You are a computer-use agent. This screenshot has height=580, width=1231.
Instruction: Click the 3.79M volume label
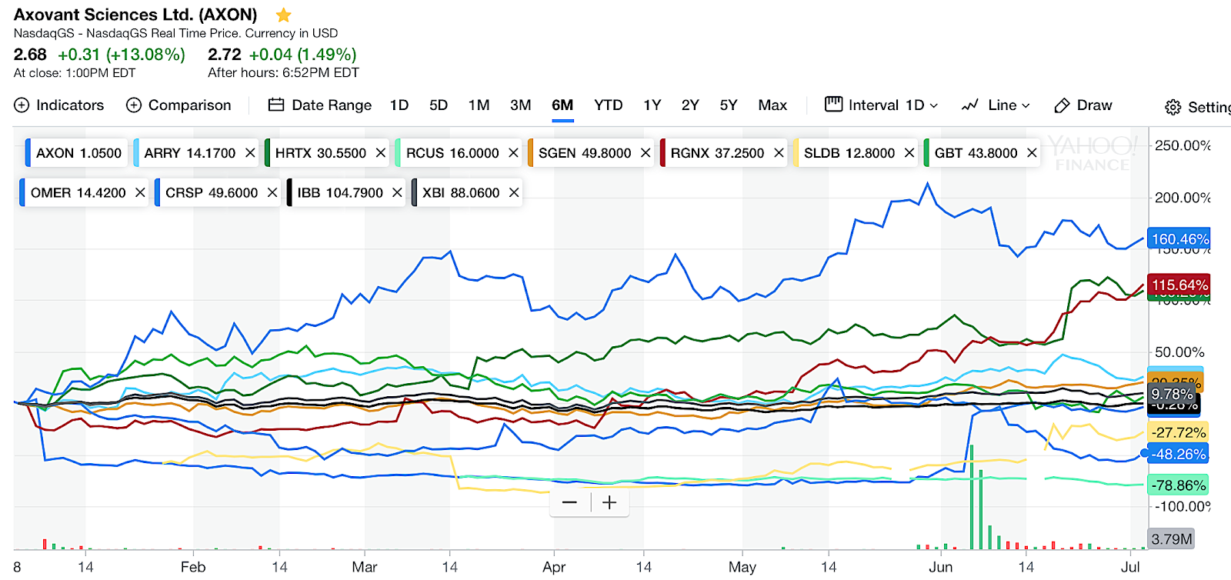[1172, 538]
